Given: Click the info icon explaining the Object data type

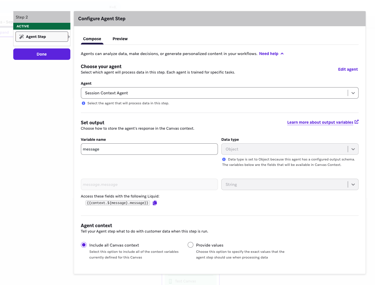Looking at the screenshot, I should click(224, 159).
